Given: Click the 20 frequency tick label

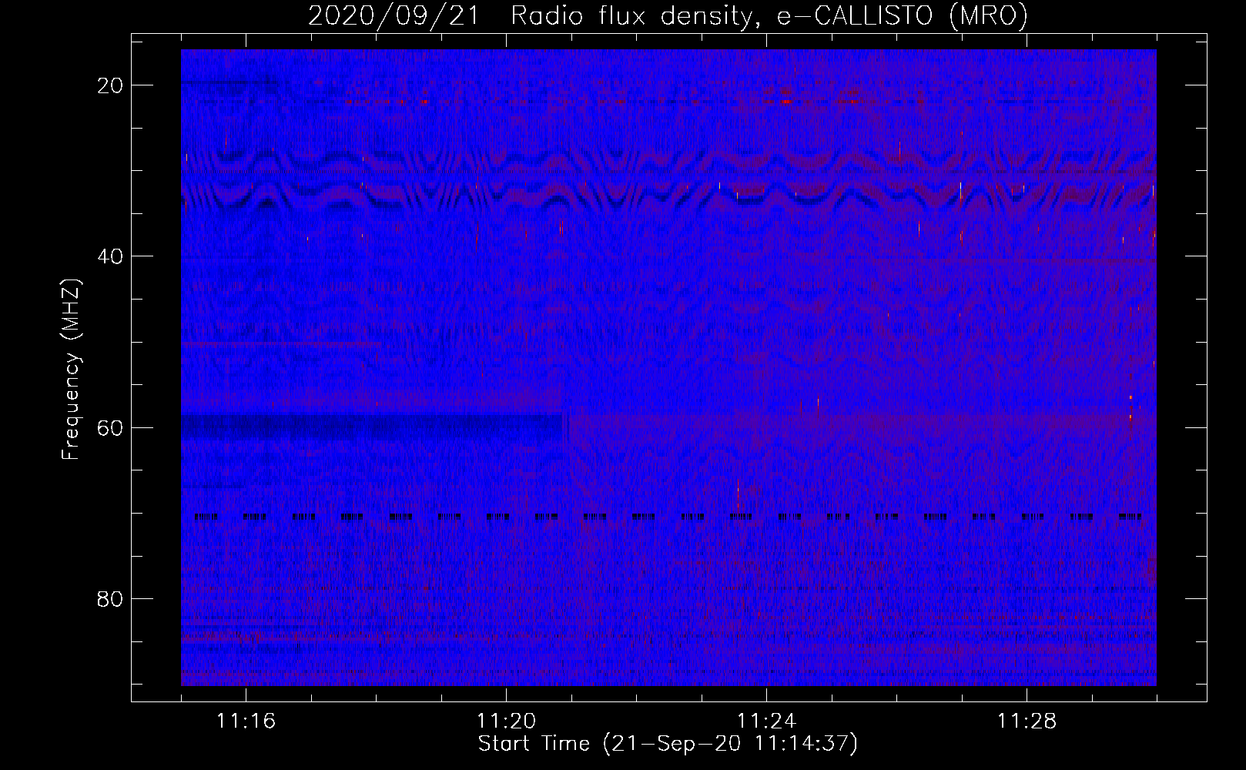Looking at the screenshot, I should [111, 85].
